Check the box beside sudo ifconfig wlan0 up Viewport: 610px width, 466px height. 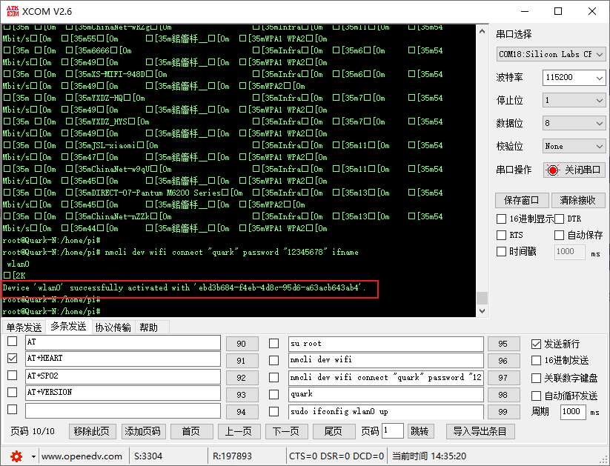click(x=274, y=411)
